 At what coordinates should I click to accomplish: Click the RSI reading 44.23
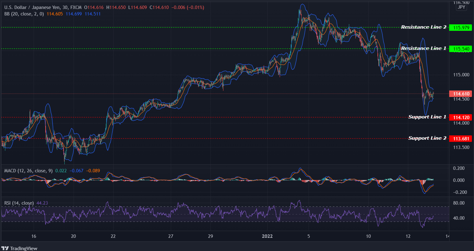(x=42, y=203)
